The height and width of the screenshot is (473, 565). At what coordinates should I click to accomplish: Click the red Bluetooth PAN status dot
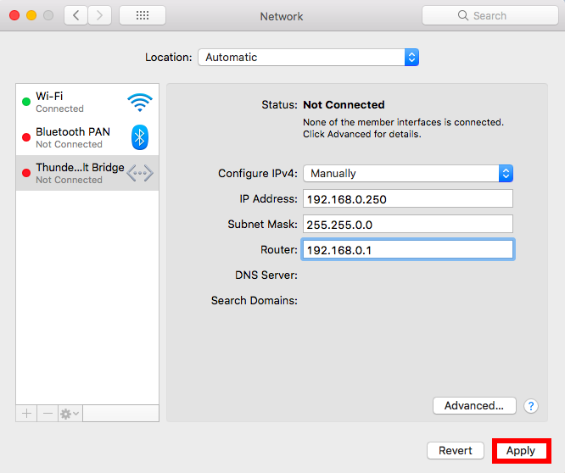click(x=26, y=137)
